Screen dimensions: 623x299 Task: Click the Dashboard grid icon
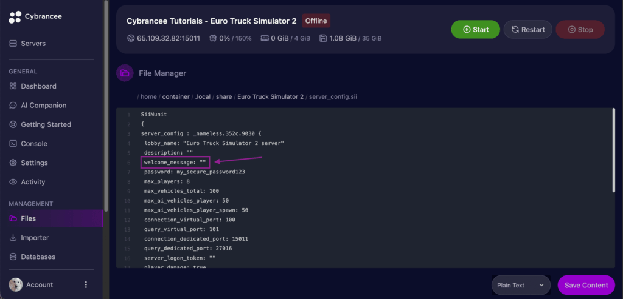pyautogui.click(x=13, y=86)
